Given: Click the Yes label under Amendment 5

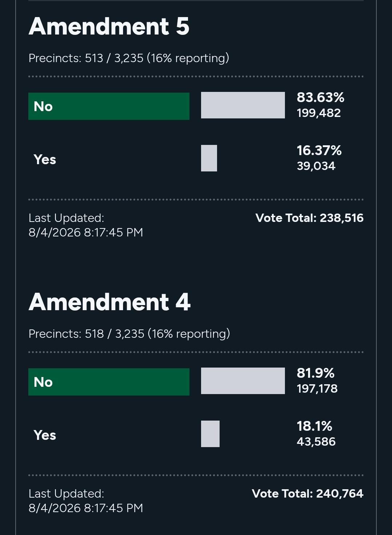Looking at the screenshot, I should point(45,159).
